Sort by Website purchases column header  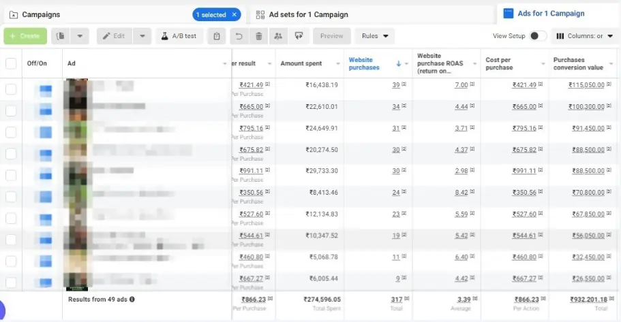pyautogui.click(x=364, y=63)
